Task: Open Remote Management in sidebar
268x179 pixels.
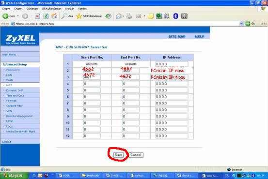Action: click(x=19, y=116)
